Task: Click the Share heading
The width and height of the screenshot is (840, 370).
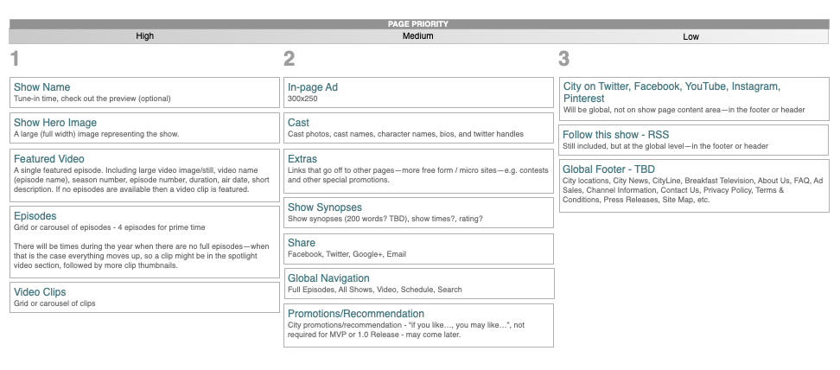Action: (302, 243)
